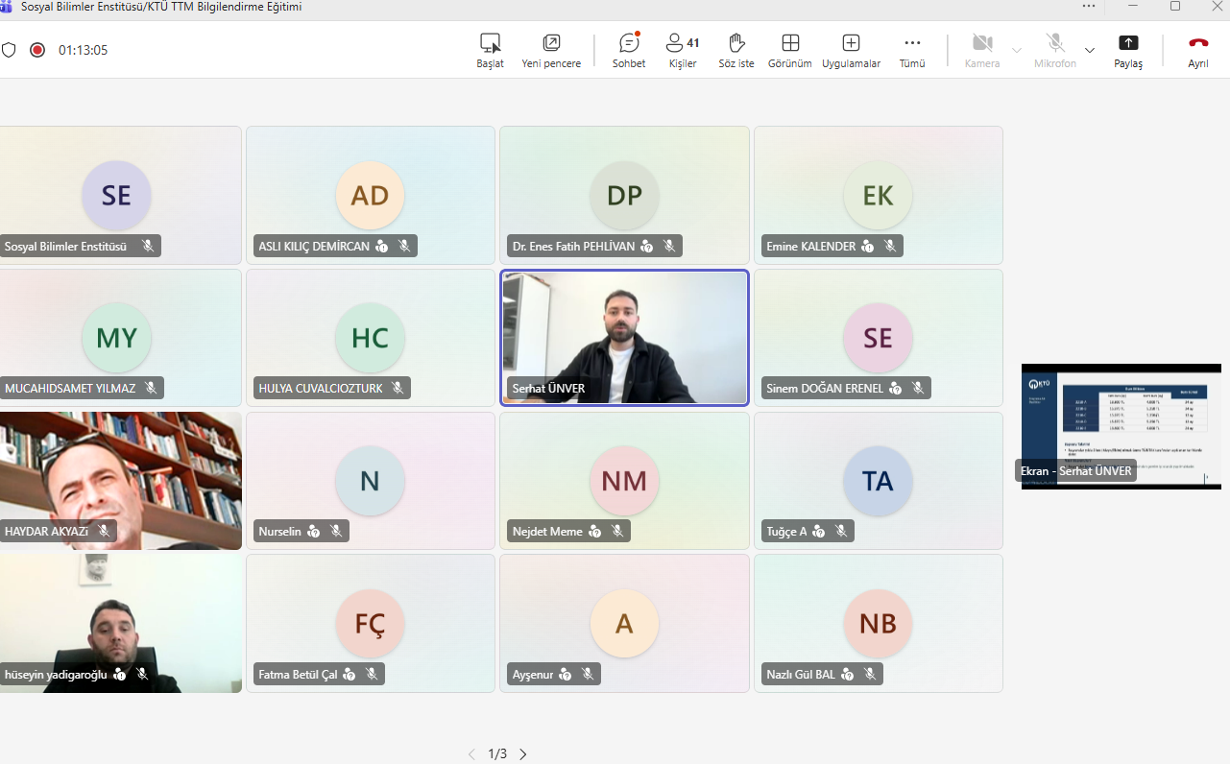Expand the Kamera options dropdown arrow
This screenshot has height=764, width=1230.
click(x=1016, y=50)
